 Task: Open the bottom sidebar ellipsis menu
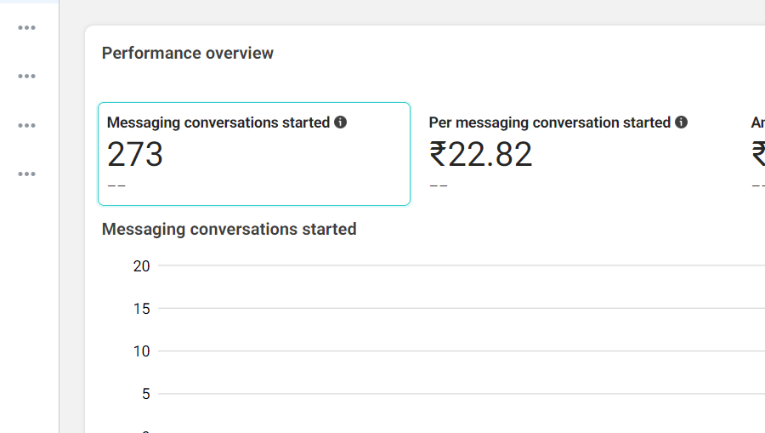coord(27,174)
